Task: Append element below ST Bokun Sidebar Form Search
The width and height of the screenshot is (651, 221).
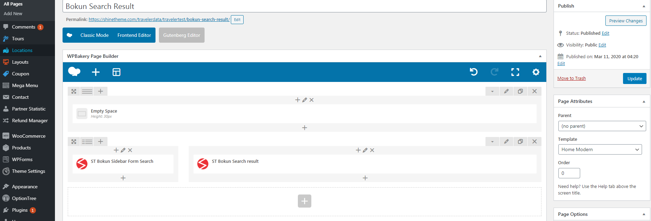Action: click(123, 178)
